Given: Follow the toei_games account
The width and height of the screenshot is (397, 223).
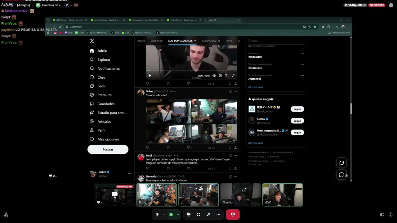Looking at the screenshot, I should point(297,109).
